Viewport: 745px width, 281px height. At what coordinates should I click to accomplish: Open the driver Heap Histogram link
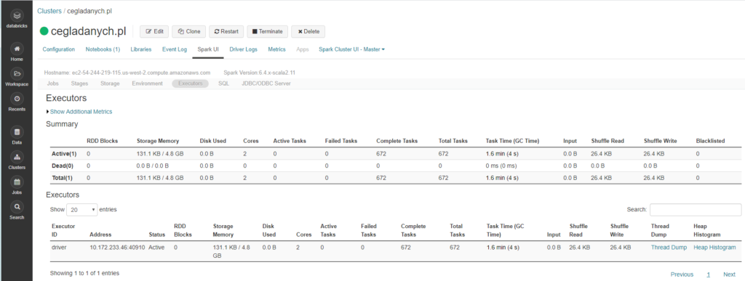[714, 248]
